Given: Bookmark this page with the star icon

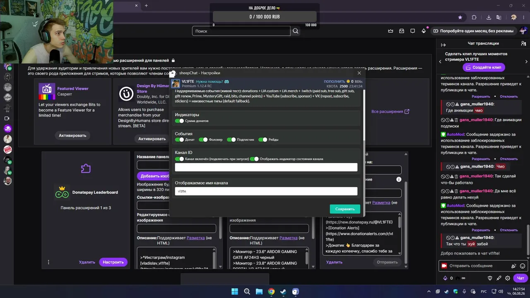Looking at the screenshot, I should [460, 17].
